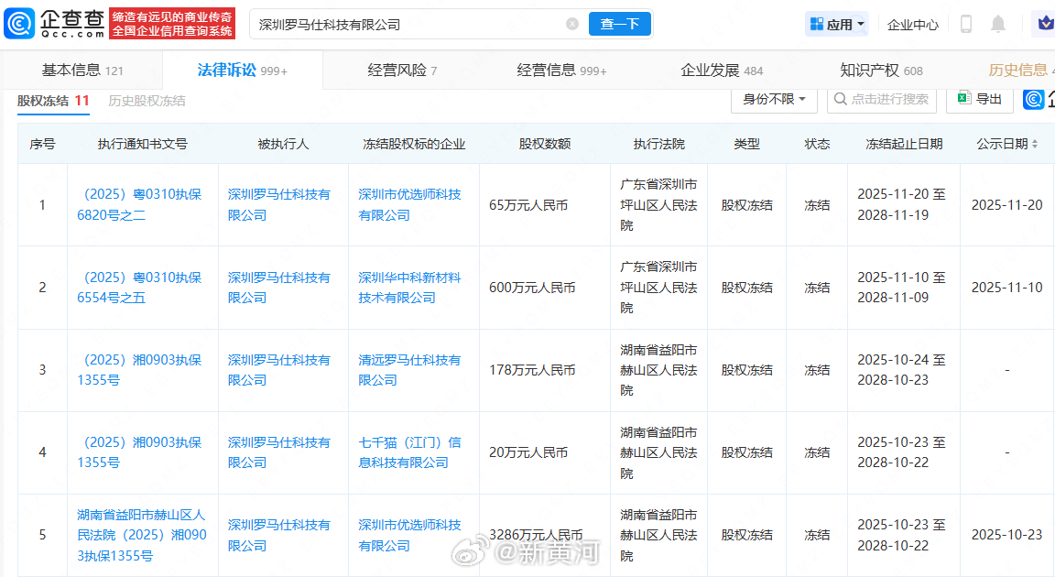Select the 股权冻结 11 sub-tab
Image resolution: width=1055 pixels, height=577 pixels.
tap(53, 101)
